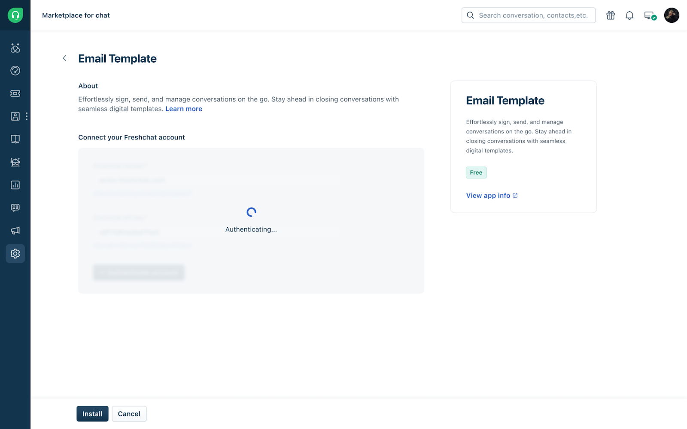Click the Freshchat headset logo
The height and width of the screenshot is (429, 687).
click(15, 15)
